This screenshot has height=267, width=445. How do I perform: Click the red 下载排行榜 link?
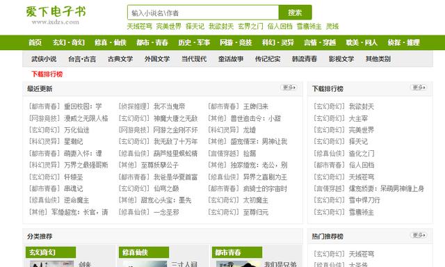pos(47,74)
